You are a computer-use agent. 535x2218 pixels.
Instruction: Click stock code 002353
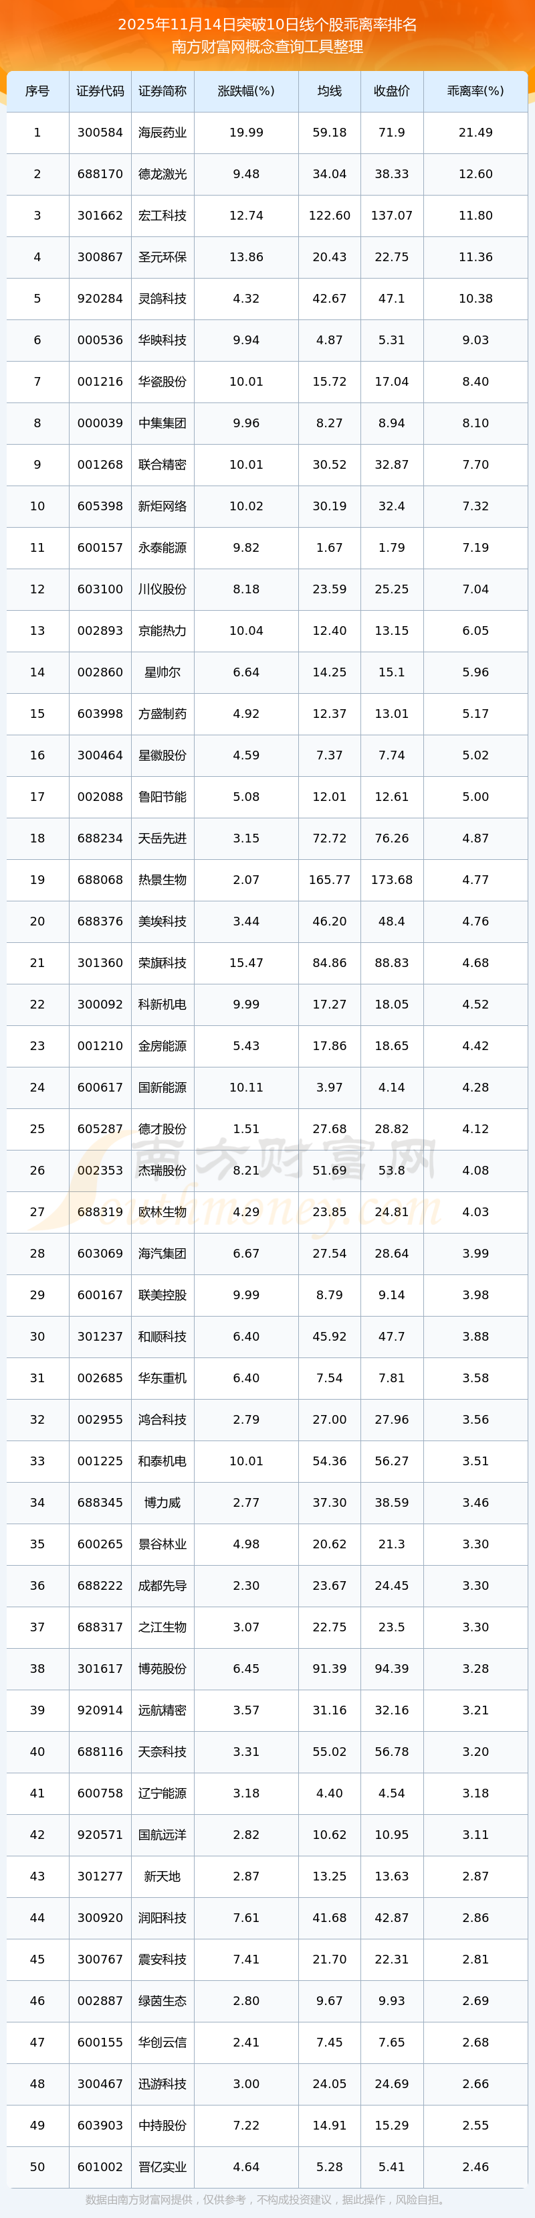click(x=100, y=1170)
